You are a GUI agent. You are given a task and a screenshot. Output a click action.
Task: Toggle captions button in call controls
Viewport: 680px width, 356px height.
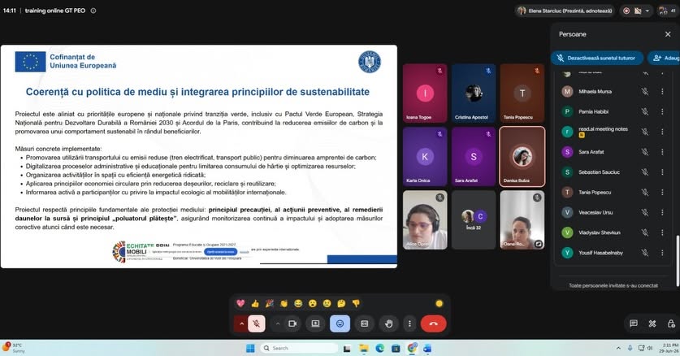click(364, 323)
